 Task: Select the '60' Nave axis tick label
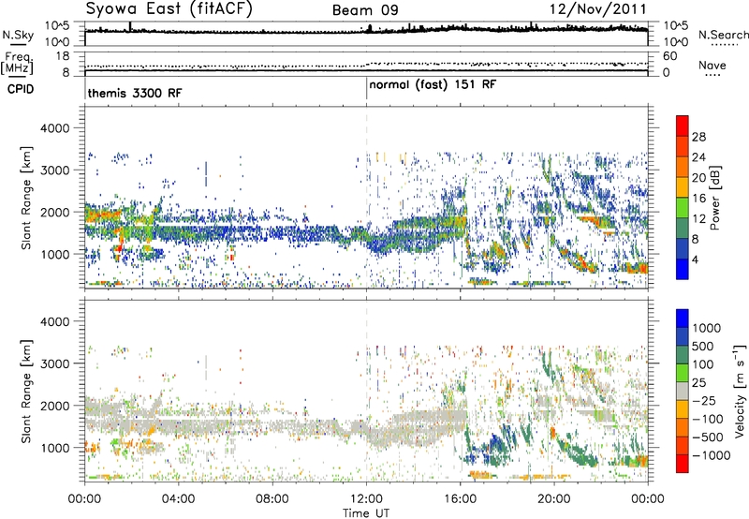pyautogui.click(x=669, y=56)
